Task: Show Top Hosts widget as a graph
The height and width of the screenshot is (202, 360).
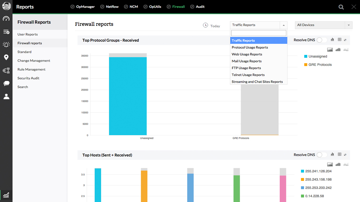Action: click(332, 154)
